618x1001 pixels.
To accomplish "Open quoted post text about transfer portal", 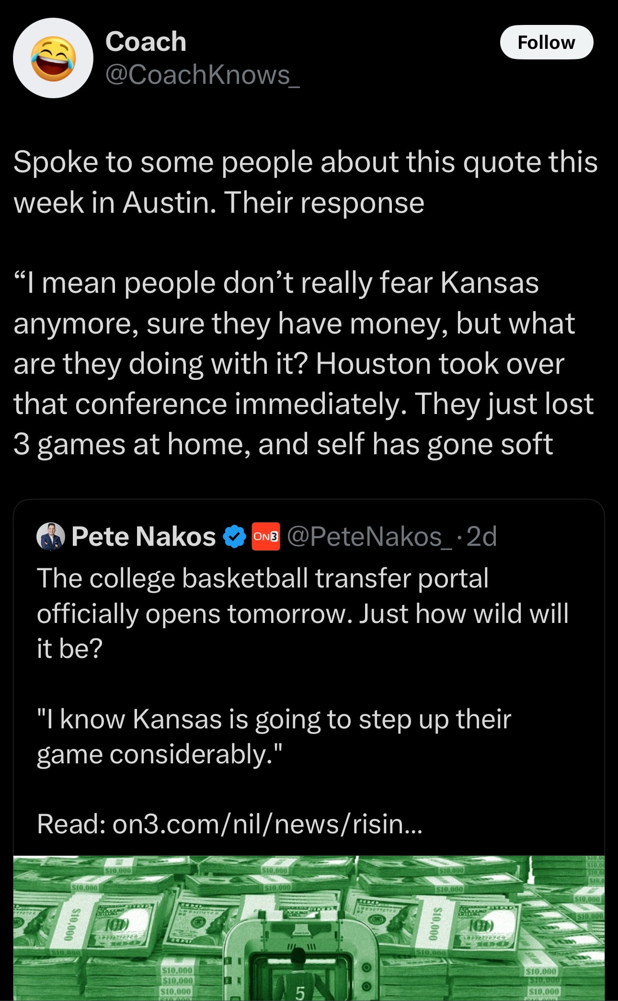I will point(302,613).
